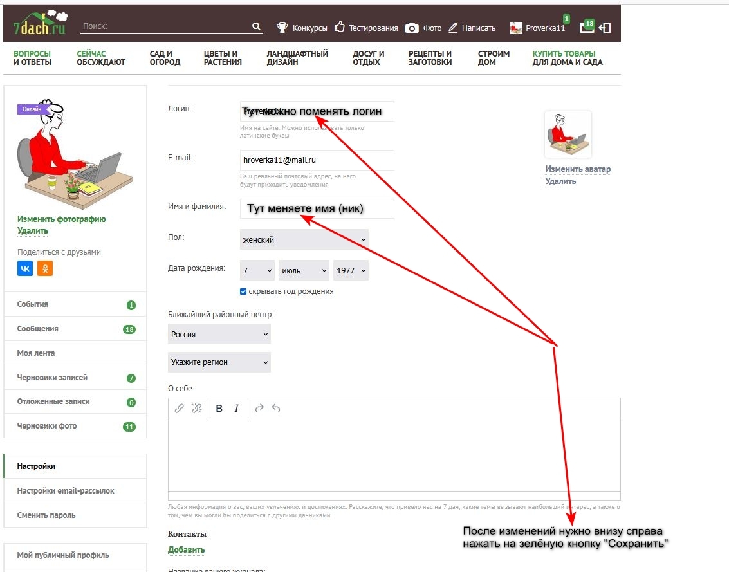The image size is (729, 572).
Task: Click the insert link icon in editor
Action: [180, 409]
